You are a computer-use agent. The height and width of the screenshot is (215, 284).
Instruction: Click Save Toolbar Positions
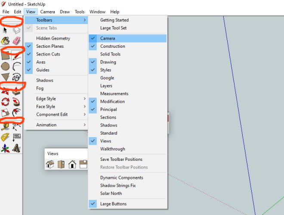tap(121, 160)
